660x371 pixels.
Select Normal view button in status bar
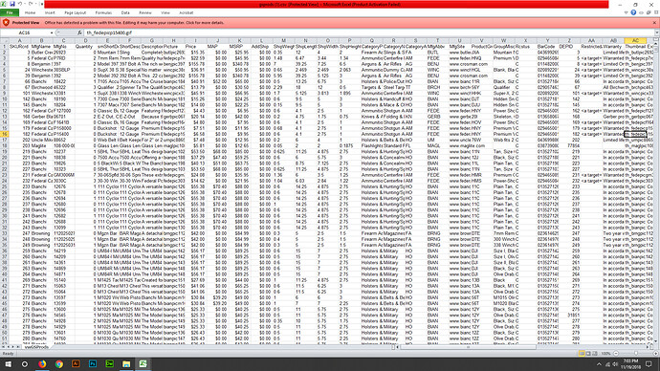pos(582,354)
